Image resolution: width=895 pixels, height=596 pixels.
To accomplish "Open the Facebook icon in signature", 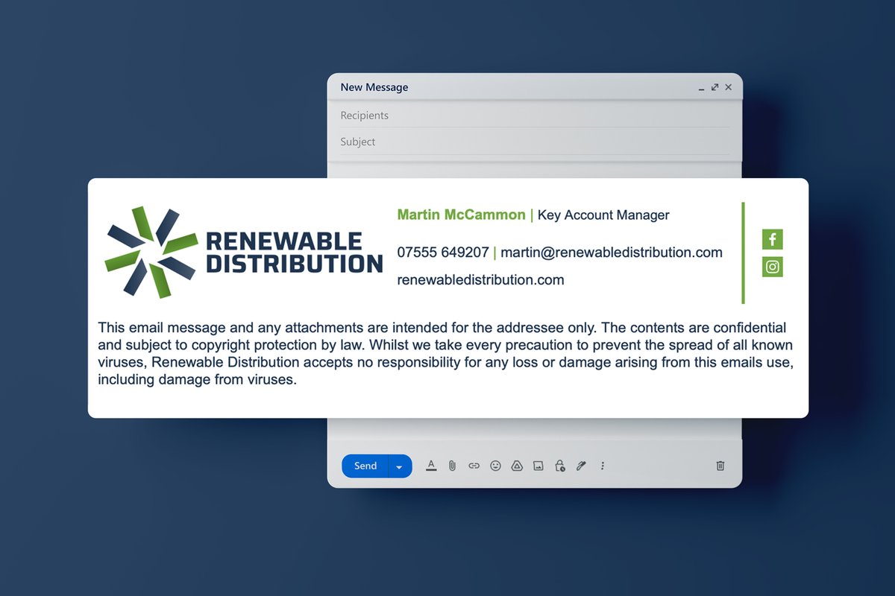I will pyautogui.click(x=773, y=239).
